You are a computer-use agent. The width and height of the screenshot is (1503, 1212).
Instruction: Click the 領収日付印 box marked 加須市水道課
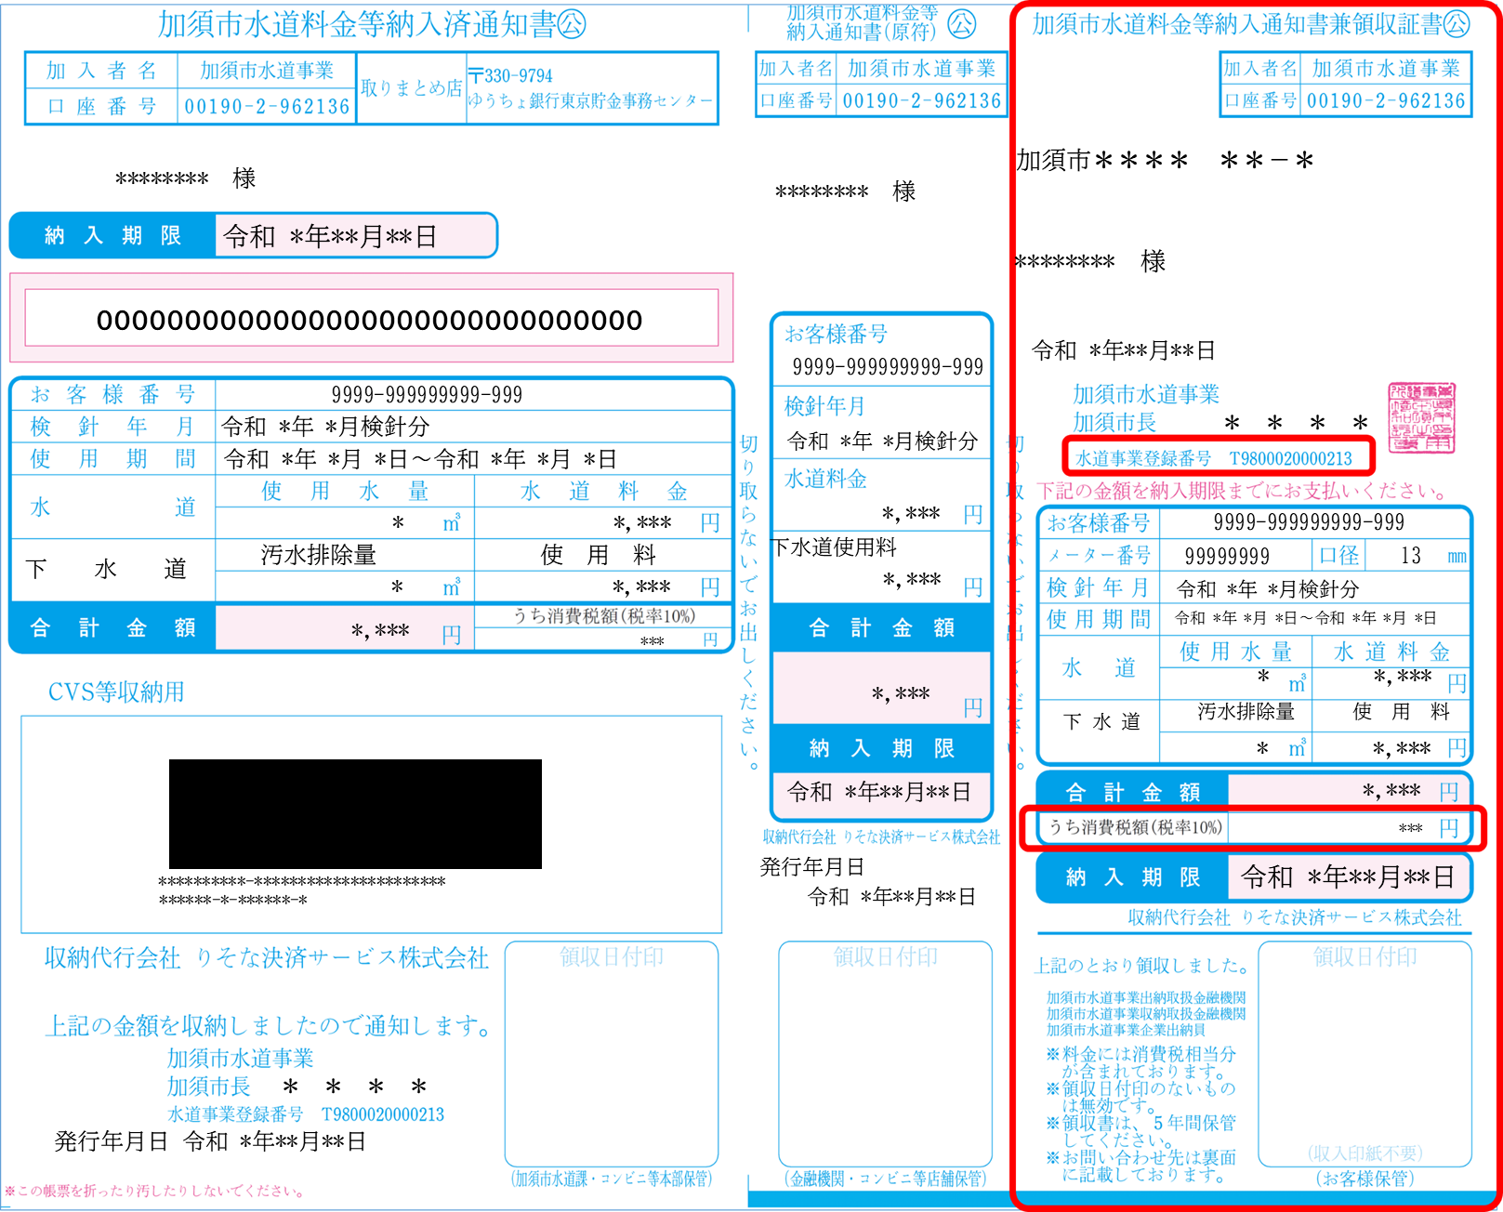[x=611, y=1053]
